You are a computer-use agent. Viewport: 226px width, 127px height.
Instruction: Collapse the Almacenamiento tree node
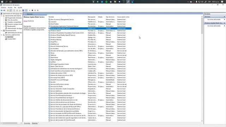1,31
